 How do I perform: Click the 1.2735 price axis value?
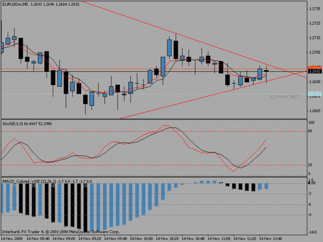(x=315, y=9)
